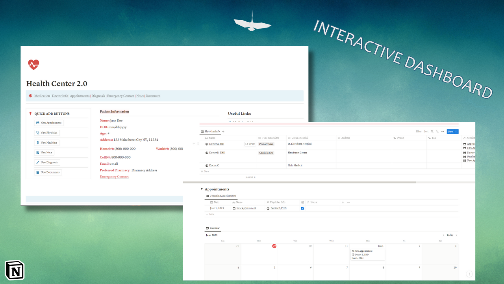The image size is (504, 284).
Task: Open the Group/Hospital column header menu
Action: pyautogui.click(x=311, y=138)
